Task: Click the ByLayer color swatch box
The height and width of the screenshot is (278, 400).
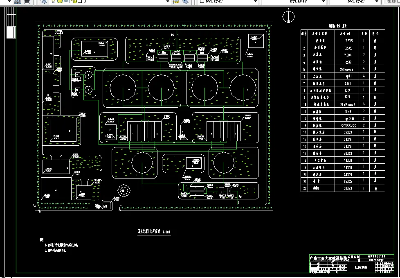Action: pyautogui.click(x=202, y=1)
